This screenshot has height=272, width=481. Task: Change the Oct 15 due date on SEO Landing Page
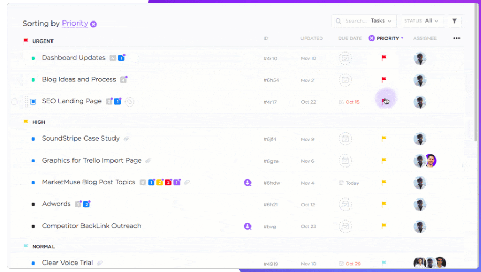(349, 102)
